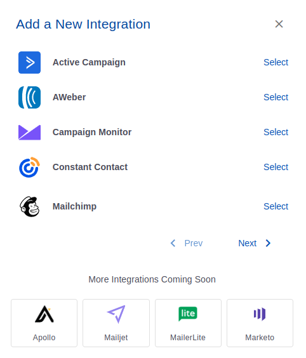The height and width of the screenshot is (358, 306).
Task: Click the Apollo logo icon
Action: pos(44,314)
